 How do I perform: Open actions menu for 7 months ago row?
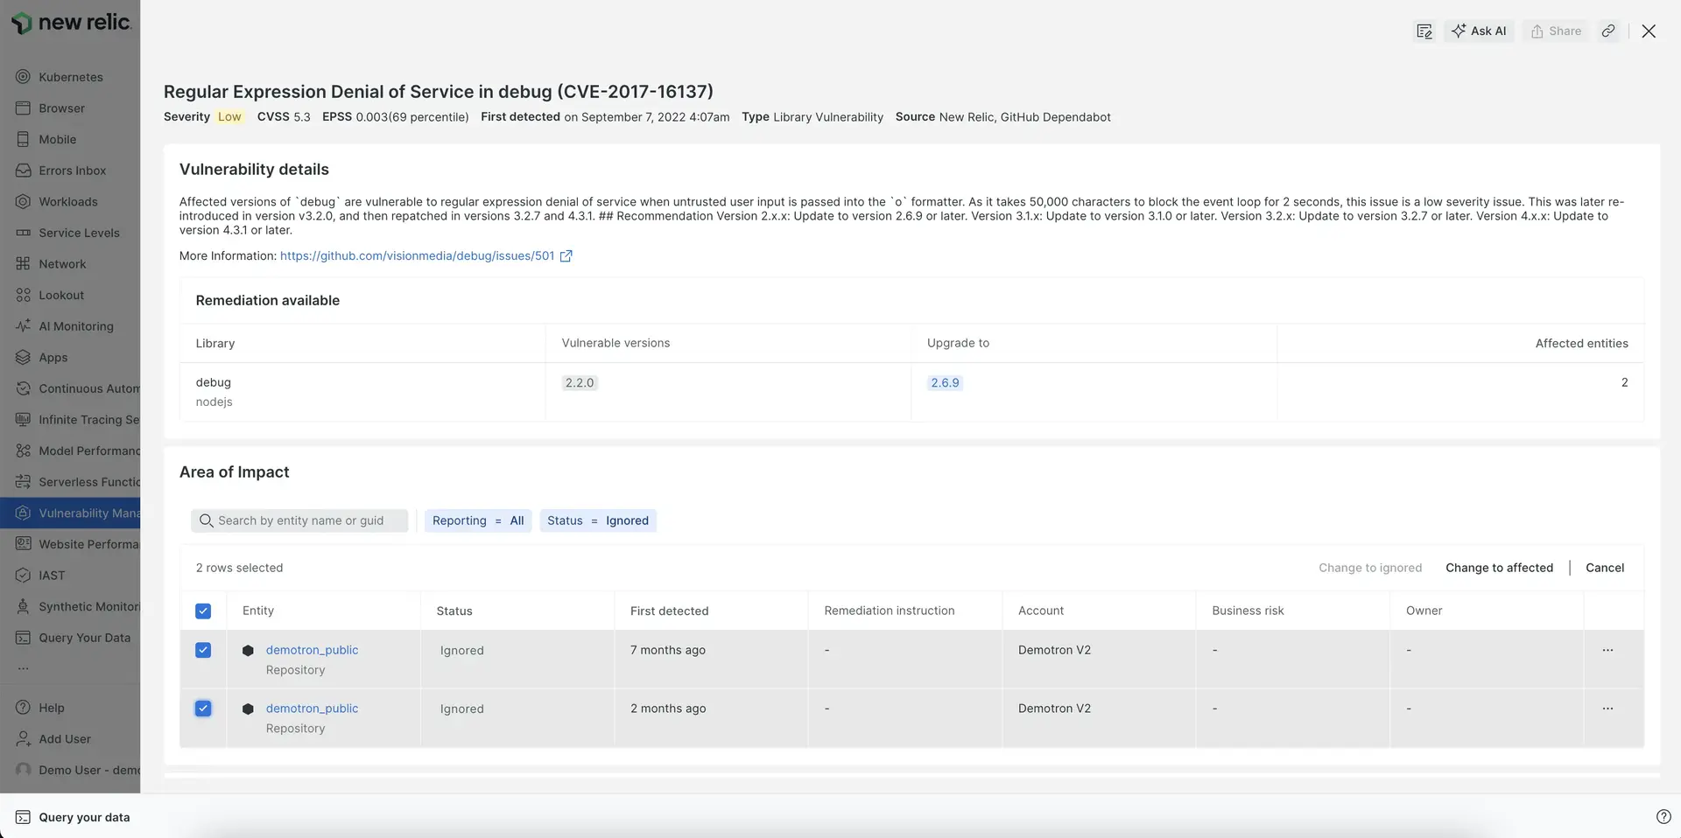click(1607, 651)
